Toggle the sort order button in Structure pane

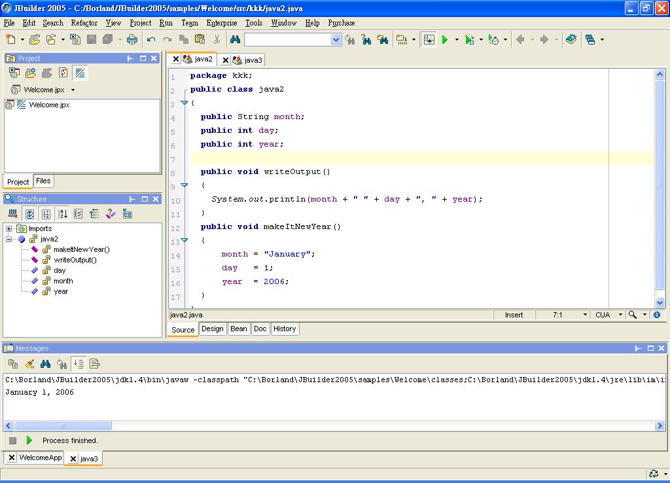point(63,214)
